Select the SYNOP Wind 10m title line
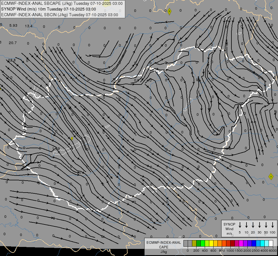This screenshot has height=256, width=278. point(48,9)
